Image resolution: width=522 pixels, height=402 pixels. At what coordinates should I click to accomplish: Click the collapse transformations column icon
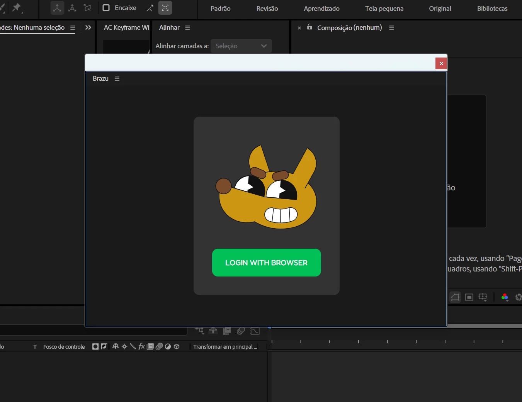click(124, 346)
